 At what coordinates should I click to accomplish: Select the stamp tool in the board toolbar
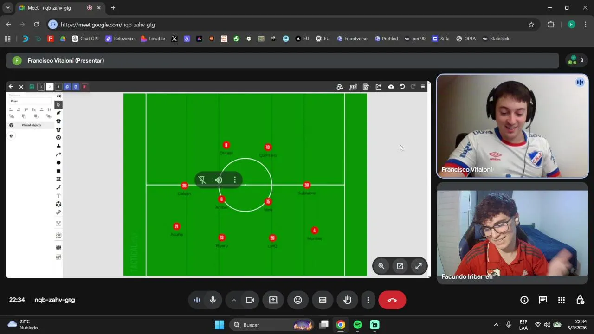pos(58,146)
